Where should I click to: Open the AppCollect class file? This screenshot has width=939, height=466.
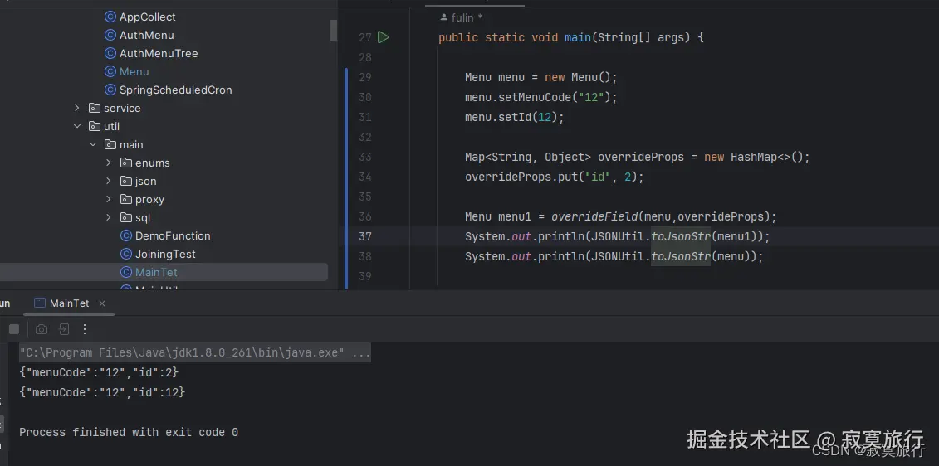(147, 17)
